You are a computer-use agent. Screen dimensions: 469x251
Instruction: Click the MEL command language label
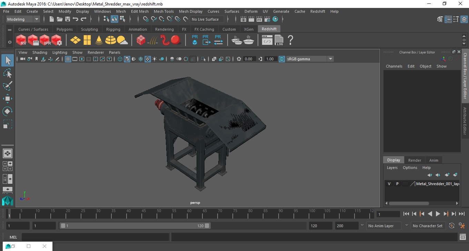[x=13, y=237]
